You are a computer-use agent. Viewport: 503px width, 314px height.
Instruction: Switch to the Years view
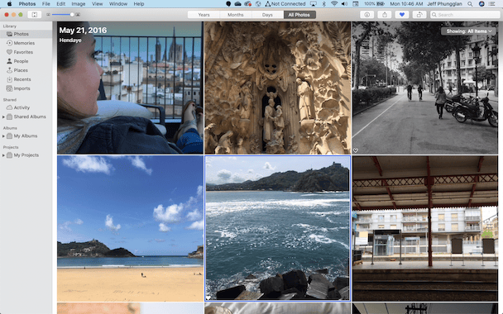point(204,15)
